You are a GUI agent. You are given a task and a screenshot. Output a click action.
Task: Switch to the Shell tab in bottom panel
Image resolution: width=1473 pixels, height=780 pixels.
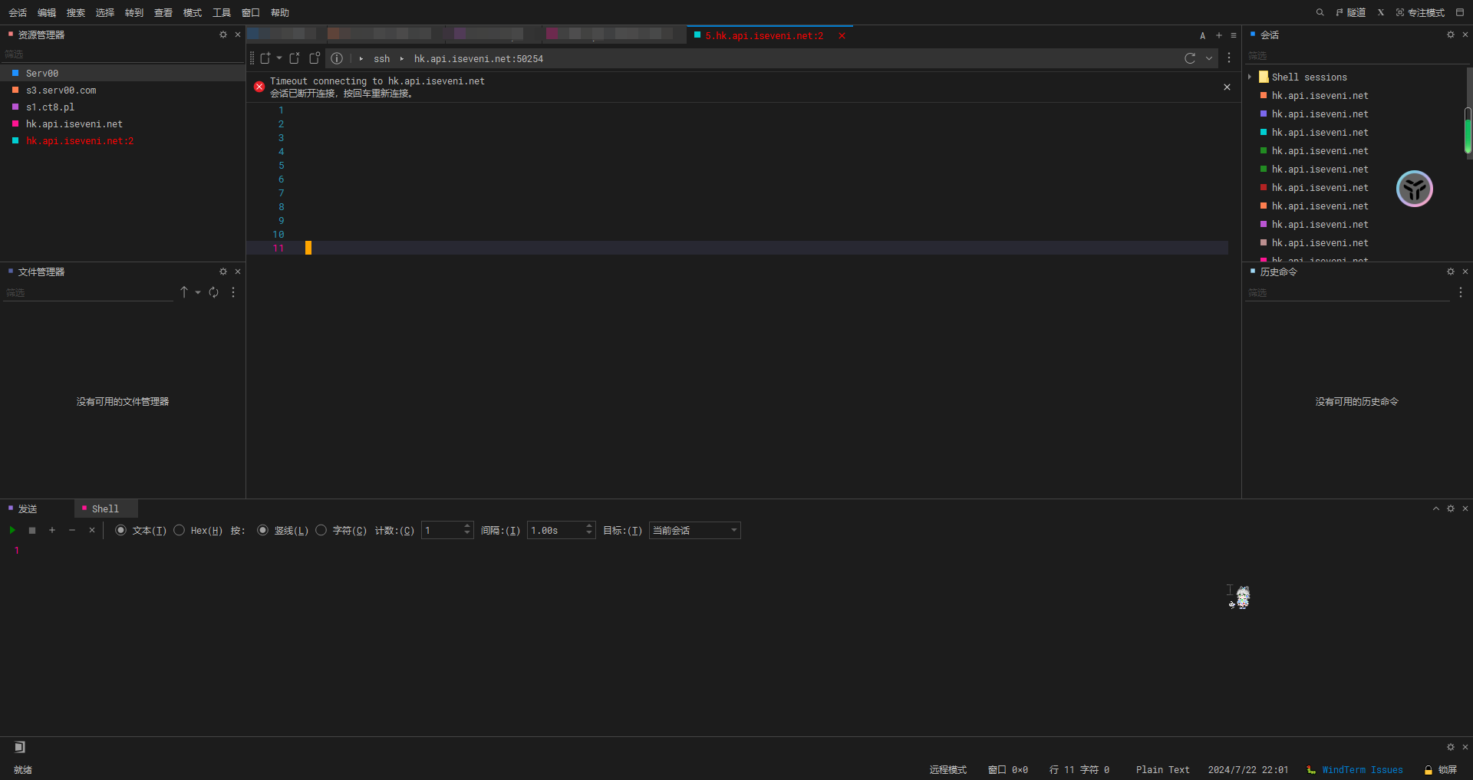(105, 508)
